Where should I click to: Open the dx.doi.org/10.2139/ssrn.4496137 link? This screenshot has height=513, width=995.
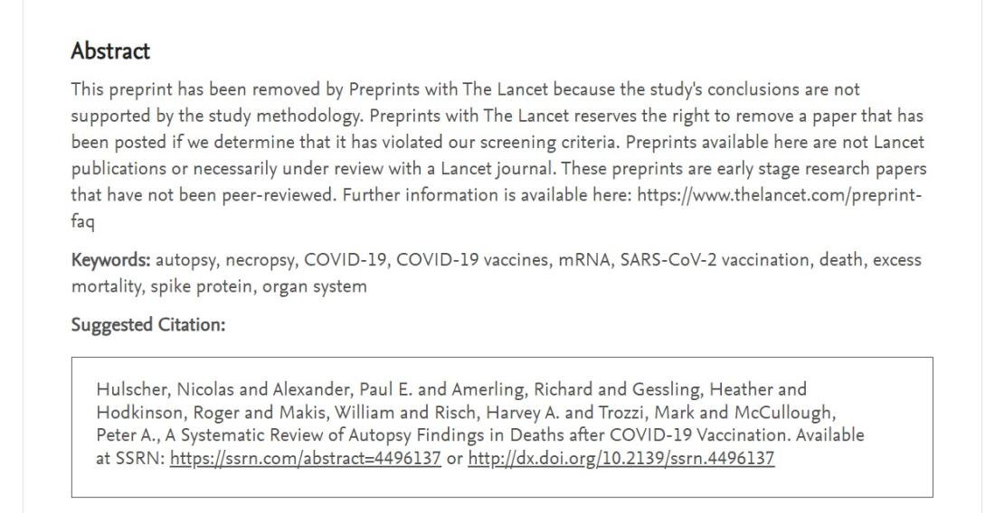pyautogui.click(x=621, y=459)
